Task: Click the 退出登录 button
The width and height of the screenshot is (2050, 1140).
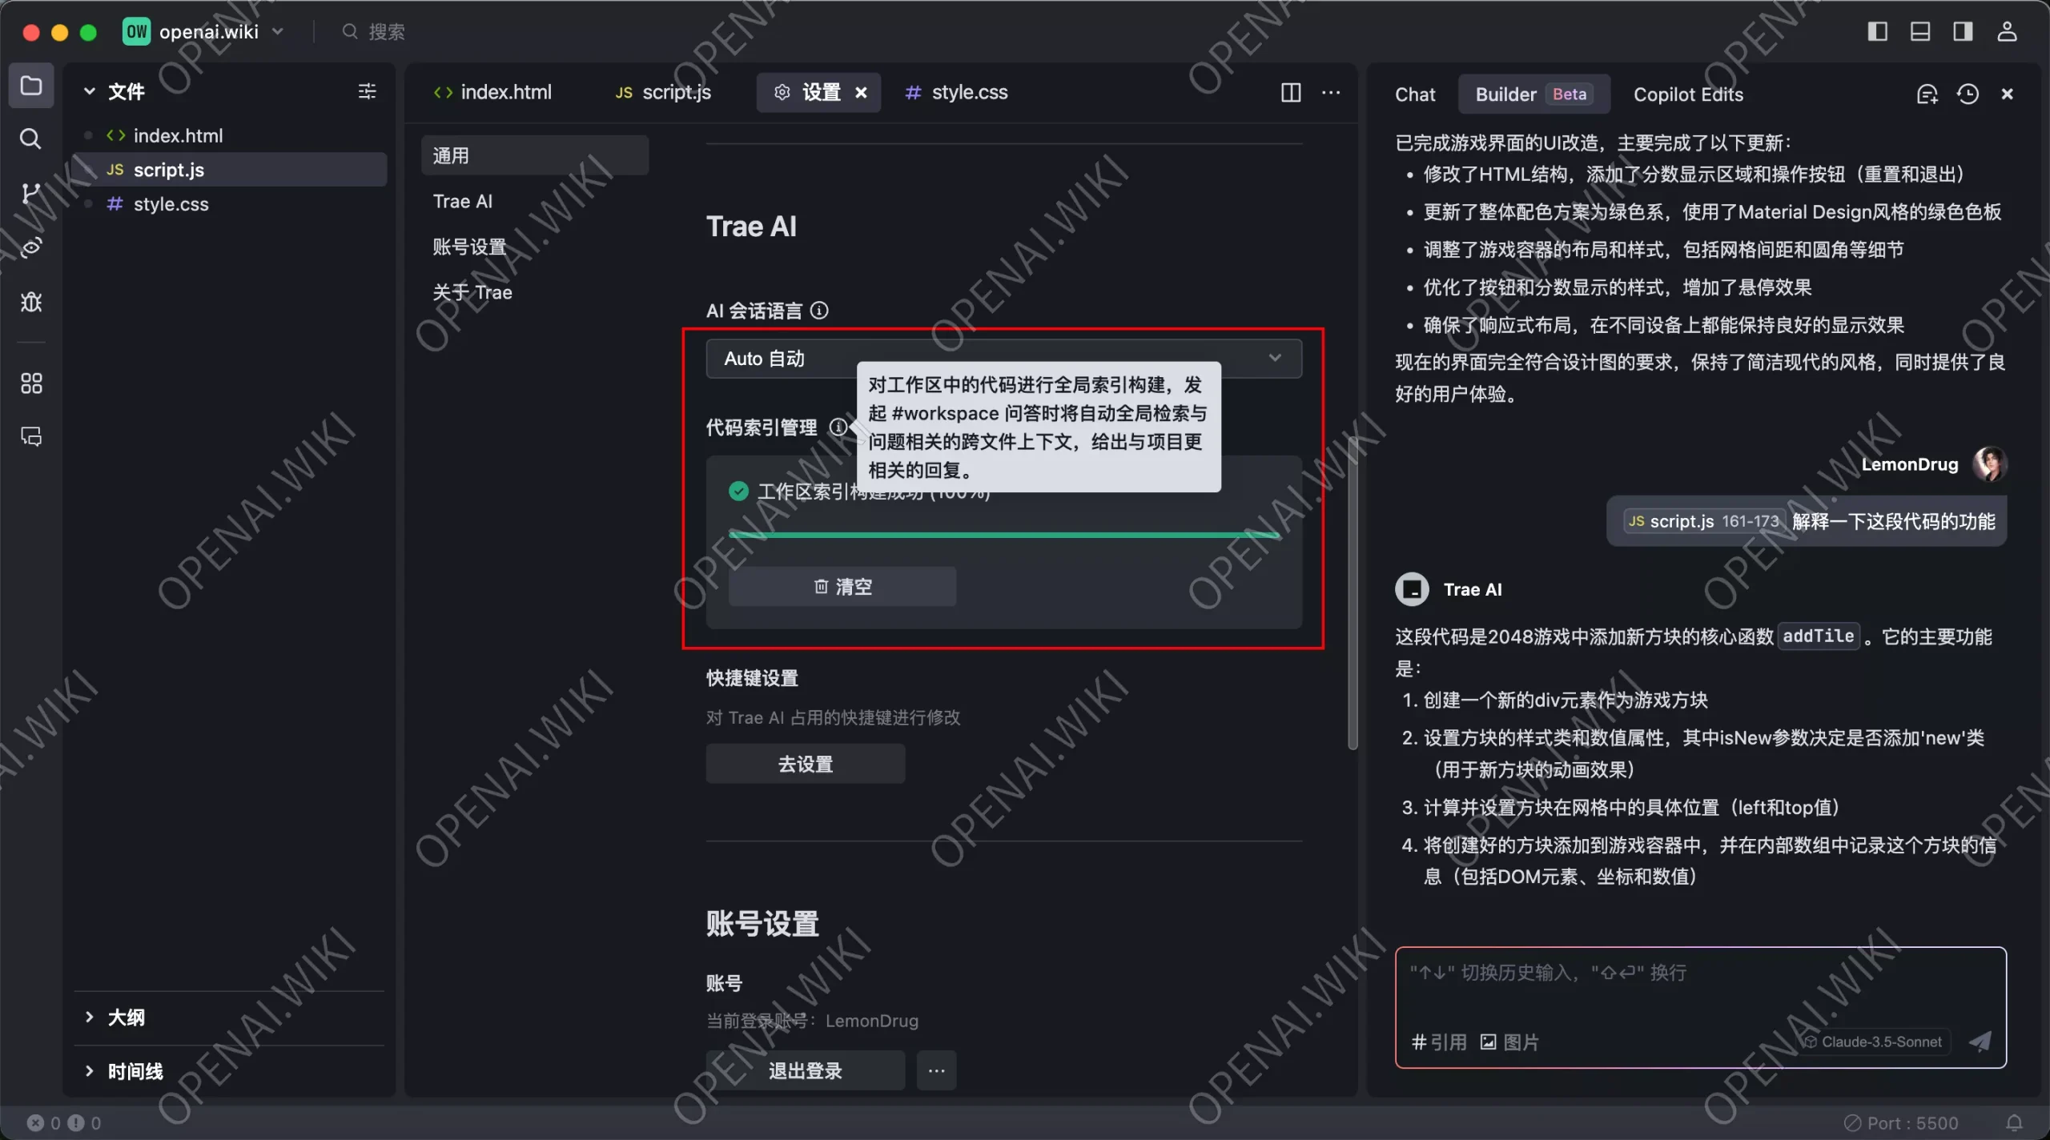Action: coord(806,1070)
